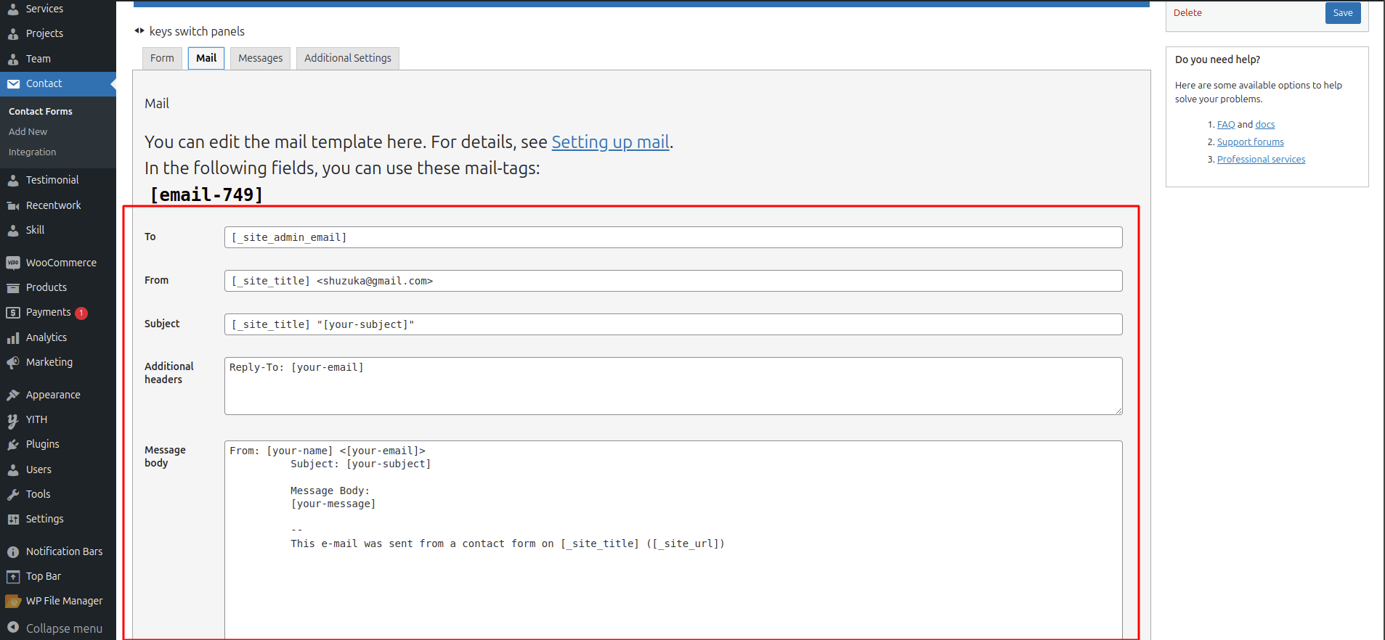Open the Marketing menu label

(x=49, y=362)
